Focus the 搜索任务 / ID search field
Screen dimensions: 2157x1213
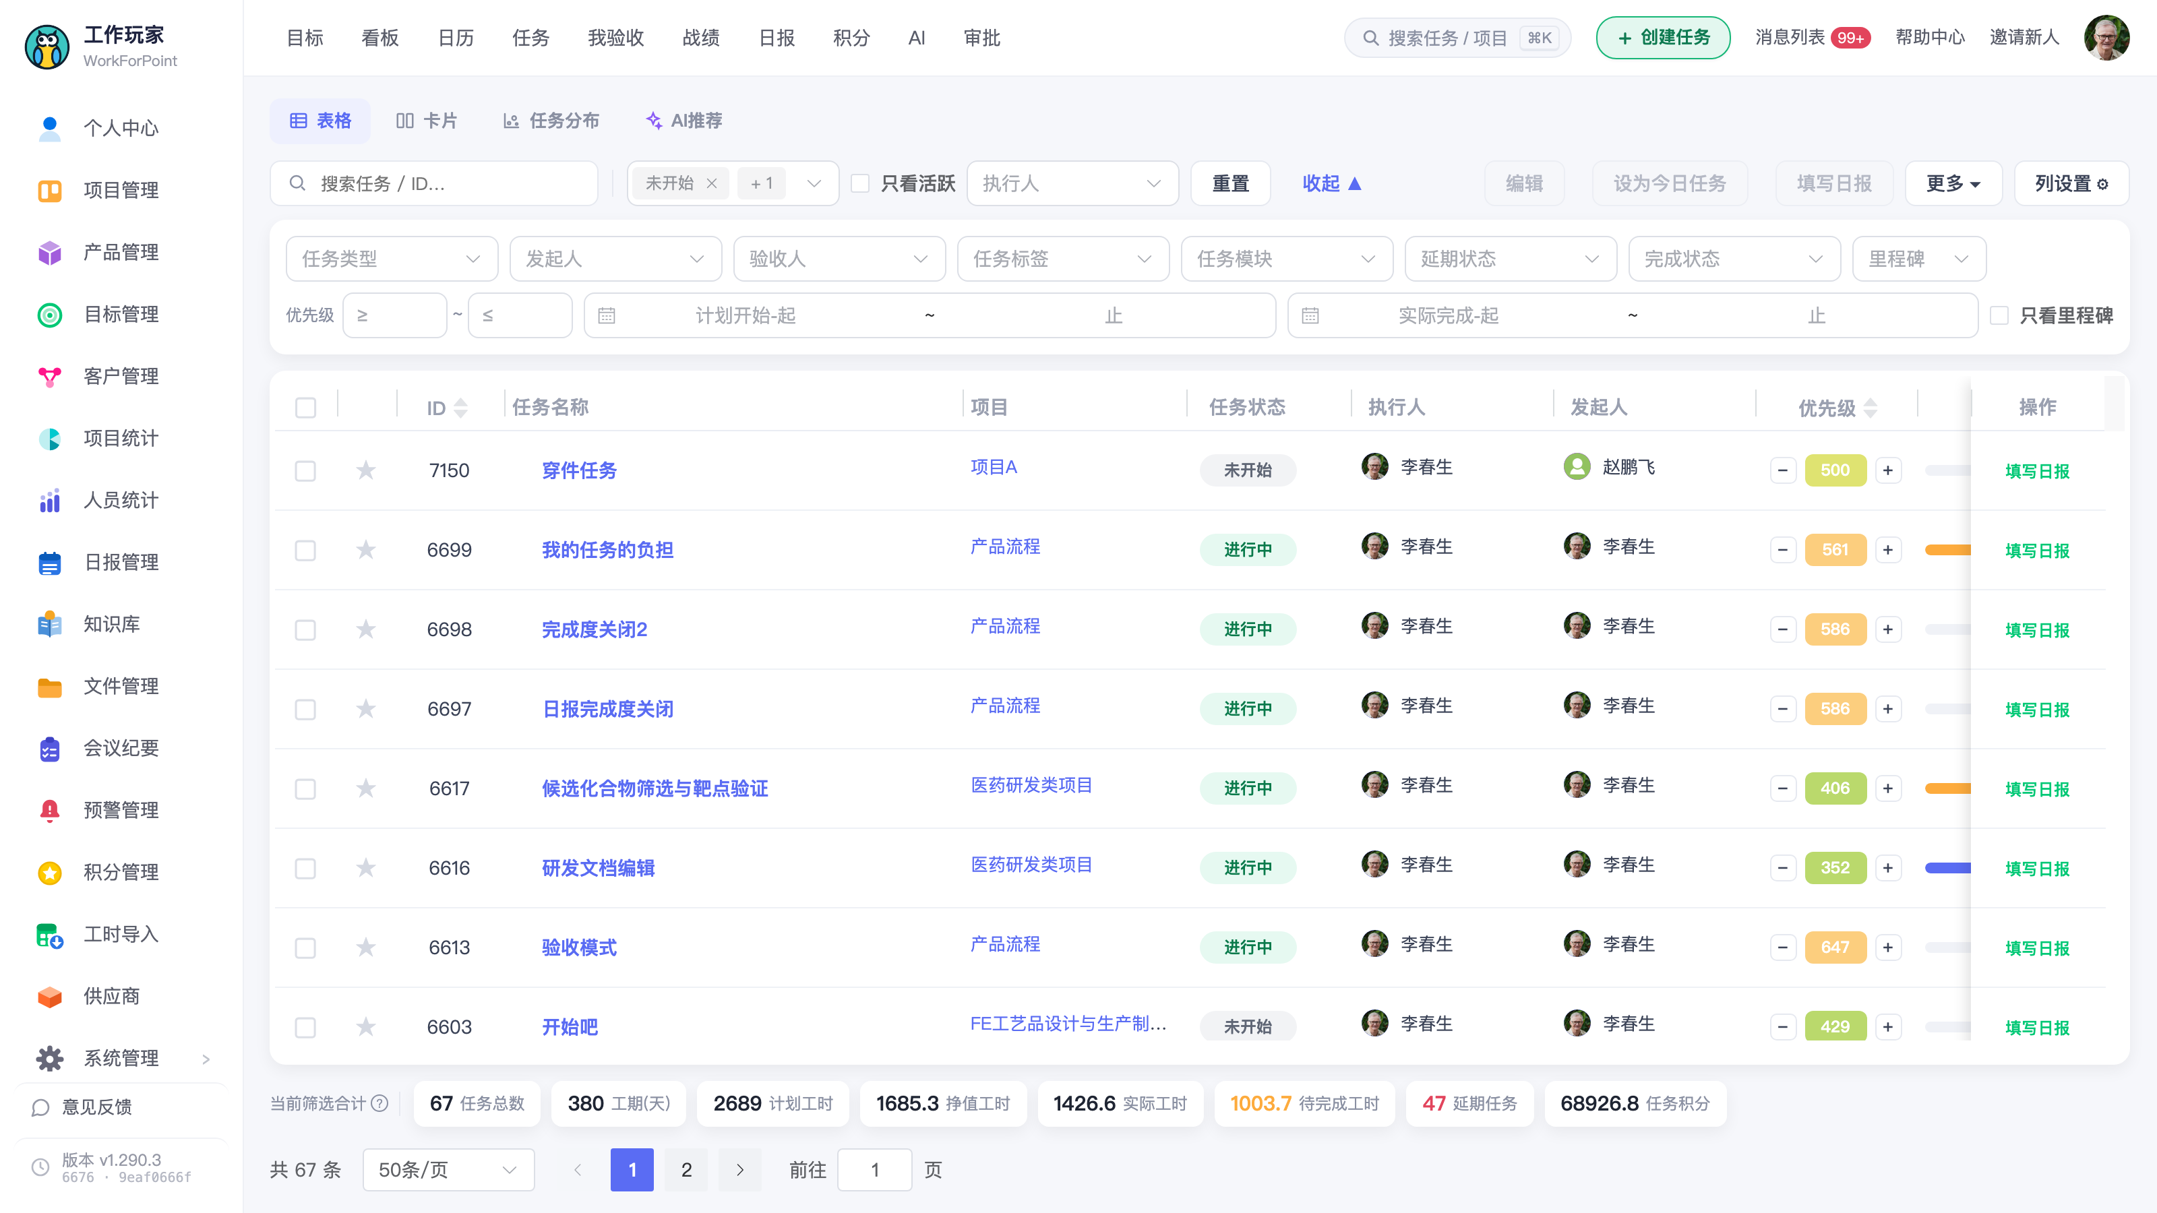pyautogui.click(x=433, y=183)
